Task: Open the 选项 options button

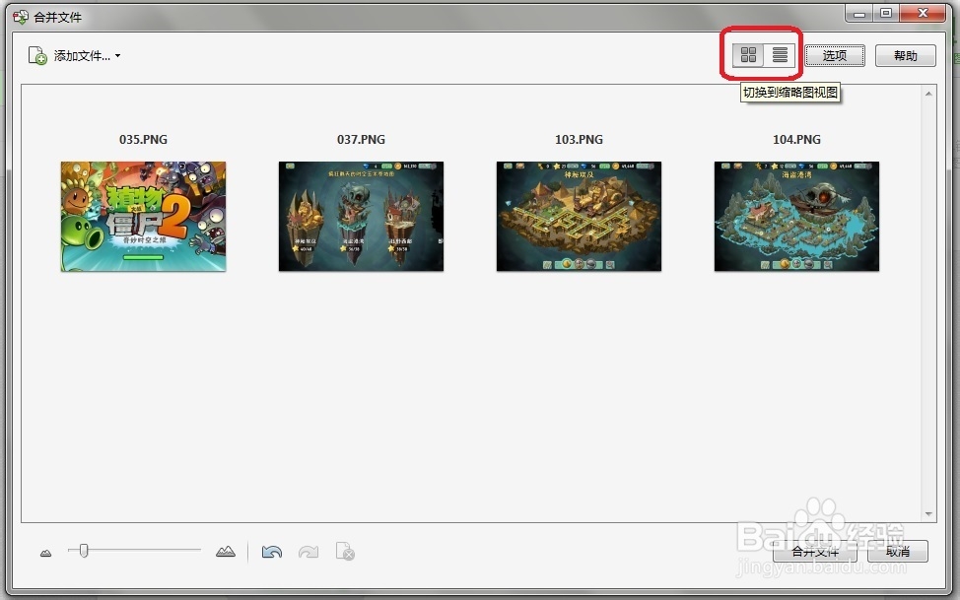Action: click(x=835, y=56)
